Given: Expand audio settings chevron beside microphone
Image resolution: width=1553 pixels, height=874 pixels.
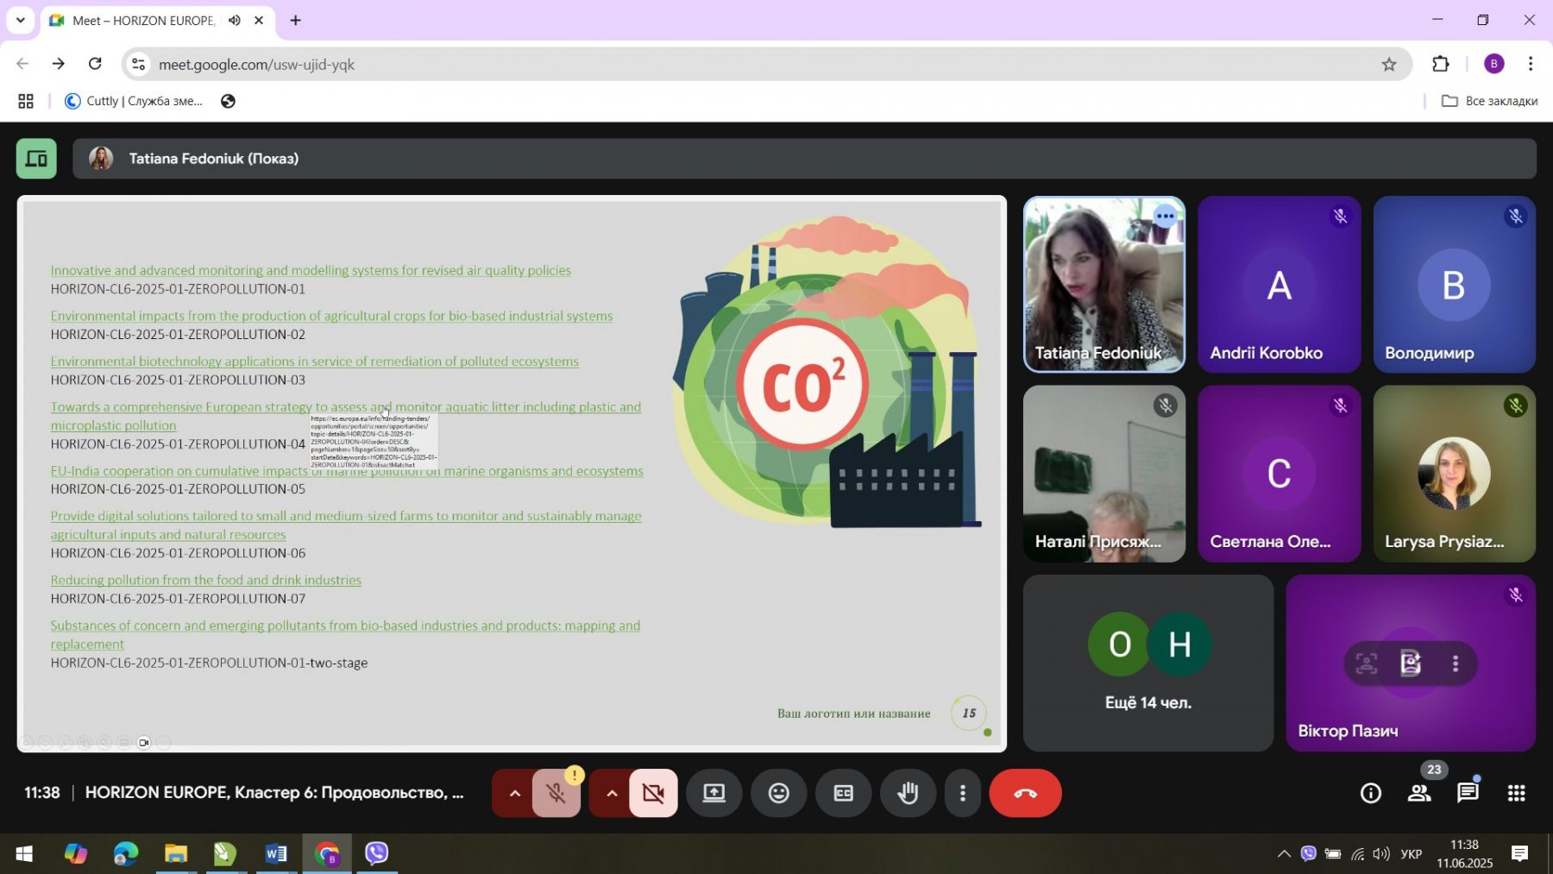Looking at the screenshot, I should pyautogui.click(x=514, y=793).
